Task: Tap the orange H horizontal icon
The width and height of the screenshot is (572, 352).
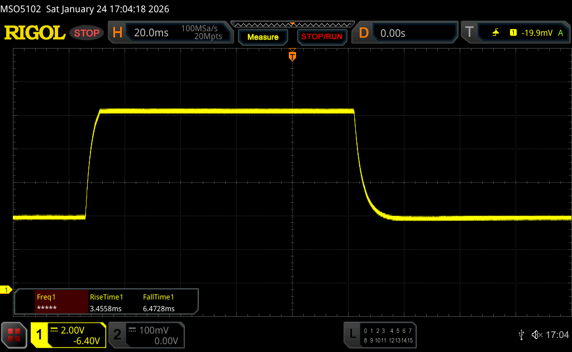Action: [117, 33]
